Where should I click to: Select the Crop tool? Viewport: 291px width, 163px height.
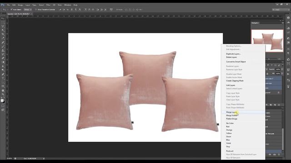pyautogui.click(x=3, y=34)
